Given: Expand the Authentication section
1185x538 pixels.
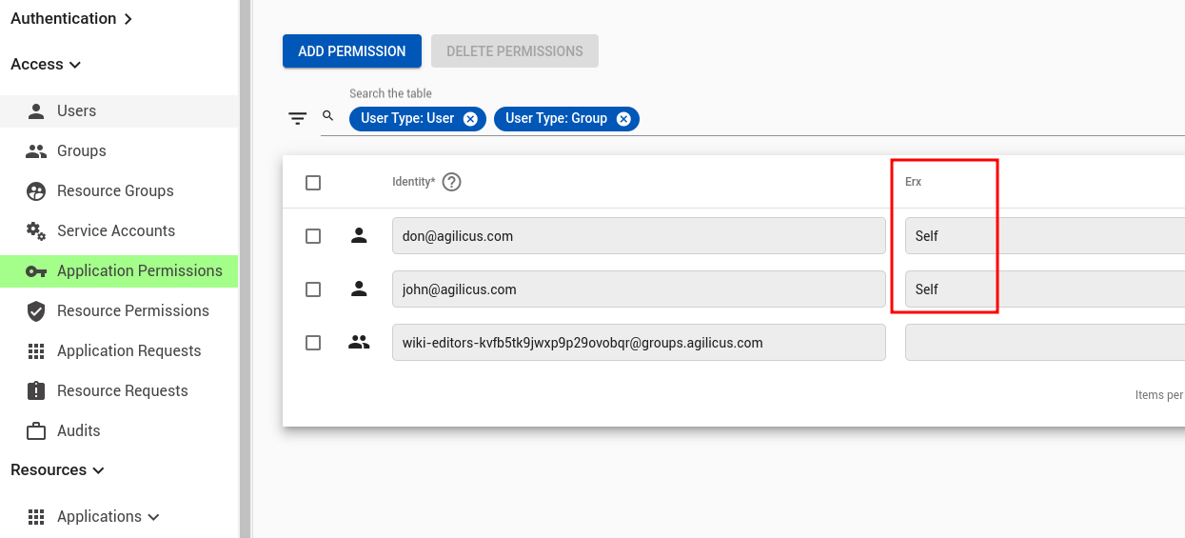Looking at the screenshot, I should pos(71,18).
